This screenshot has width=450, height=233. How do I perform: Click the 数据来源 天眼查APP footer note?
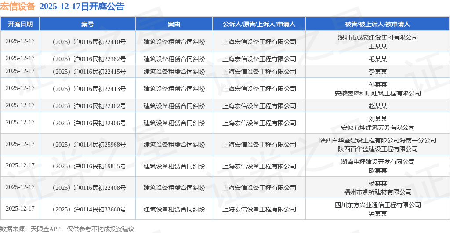[x=67, y=229]
